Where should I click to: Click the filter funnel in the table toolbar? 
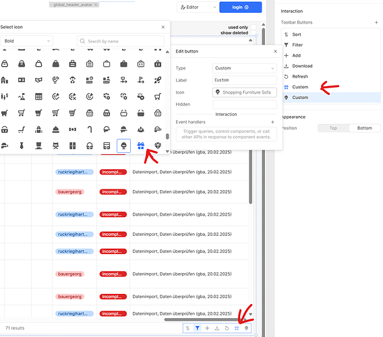(198, 328)
